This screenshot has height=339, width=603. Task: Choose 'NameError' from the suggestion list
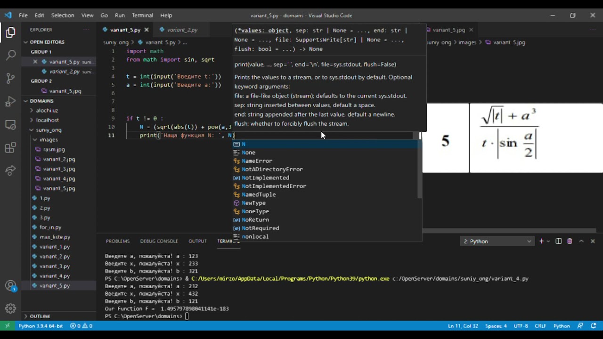click(325, 161)
